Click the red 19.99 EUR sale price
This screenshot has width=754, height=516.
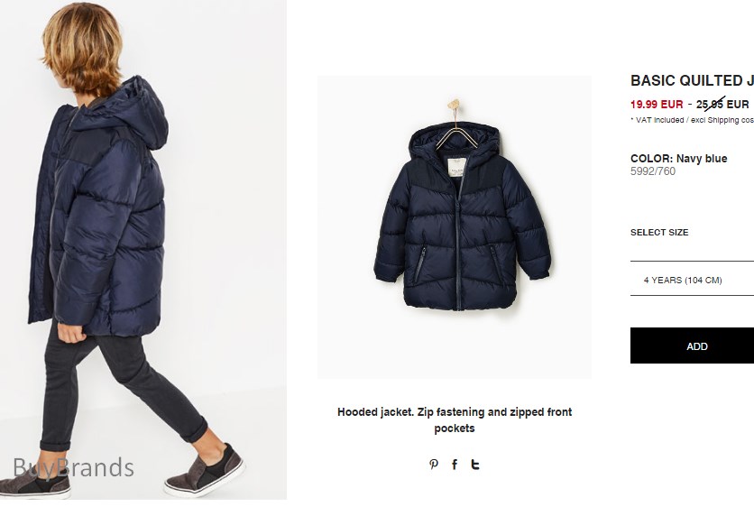tap(657, 104)
